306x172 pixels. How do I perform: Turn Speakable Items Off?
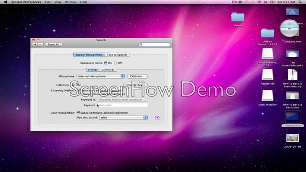tap(116, 63)
